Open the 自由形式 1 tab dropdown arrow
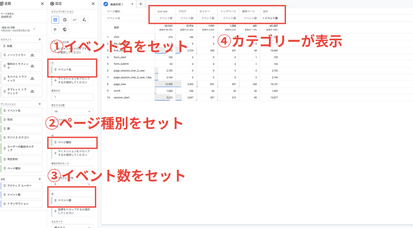This screenshot has height=228, width=413. click(x=132, y=4)
